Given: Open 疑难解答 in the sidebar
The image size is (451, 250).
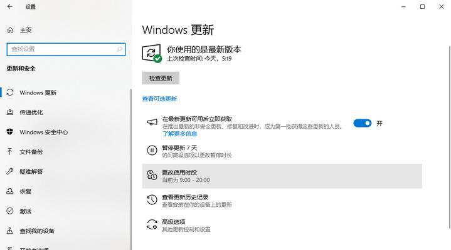Looking at the screenshot, I should 31,172.
